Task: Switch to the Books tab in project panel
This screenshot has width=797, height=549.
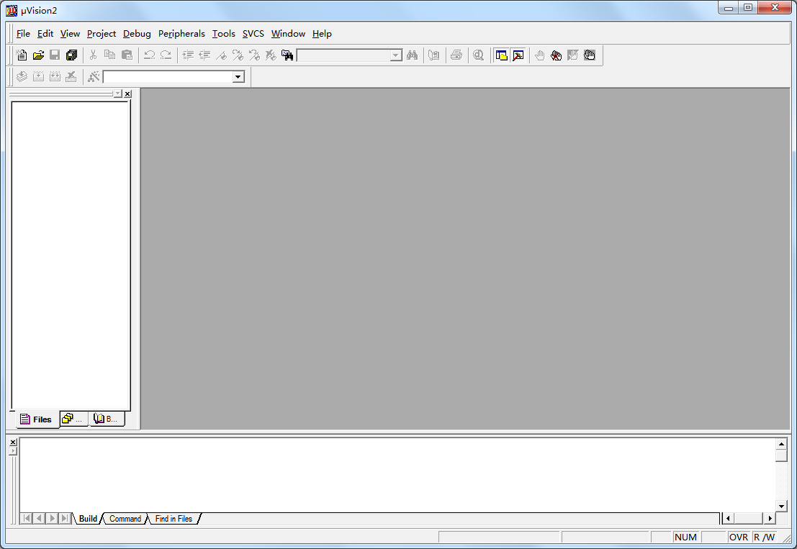Action: [x=107, y=419]
